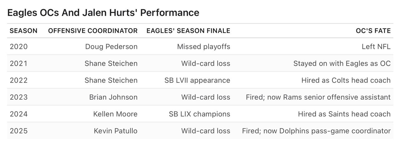The image size is (399, 142).
Task: Select the Missed playoffs cell
Action: tap(204, 47)
